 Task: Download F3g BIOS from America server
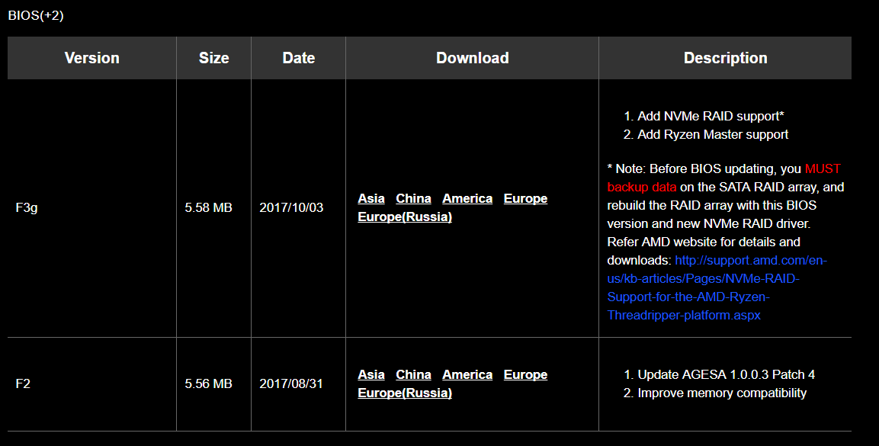pos(467,198)
